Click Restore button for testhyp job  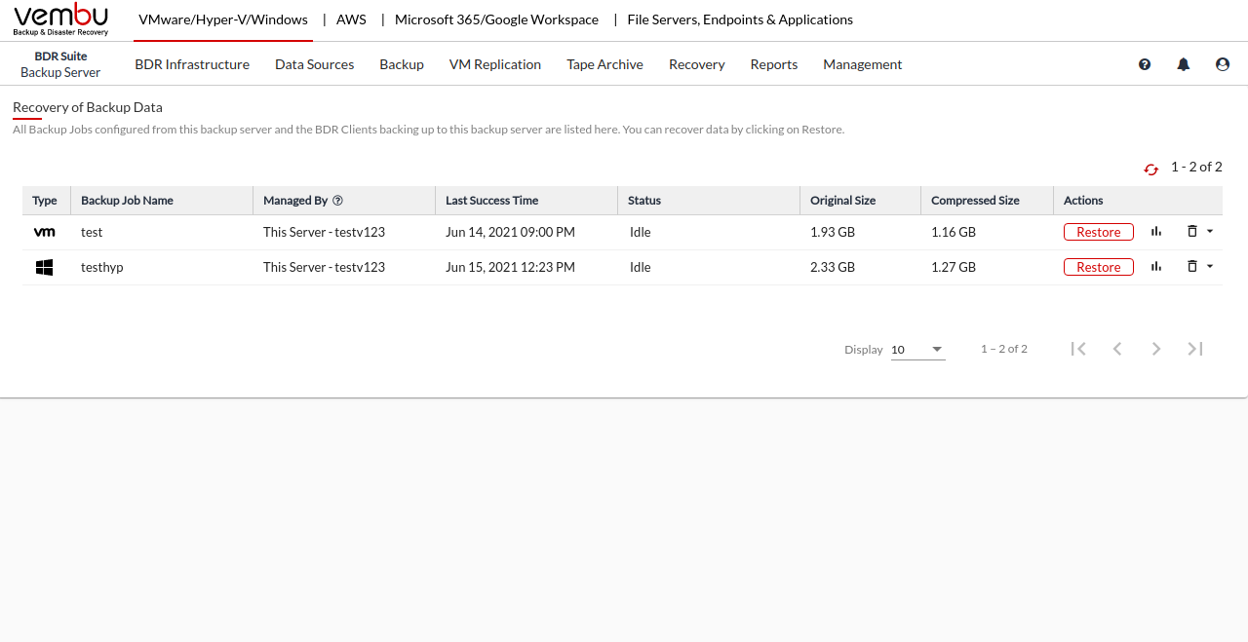[1098, 267]
